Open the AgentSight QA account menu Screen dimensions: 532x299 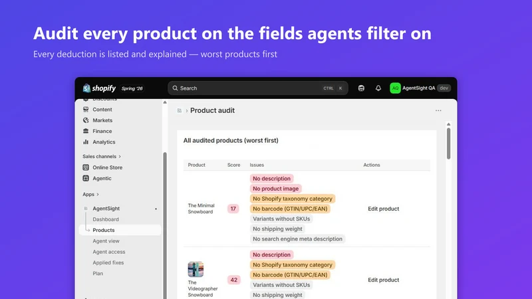420,88
